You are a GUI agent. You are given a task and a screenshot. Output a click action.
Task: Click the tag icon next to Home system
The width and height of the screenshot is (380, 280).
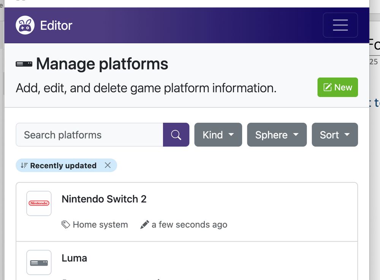coord(66,224)
